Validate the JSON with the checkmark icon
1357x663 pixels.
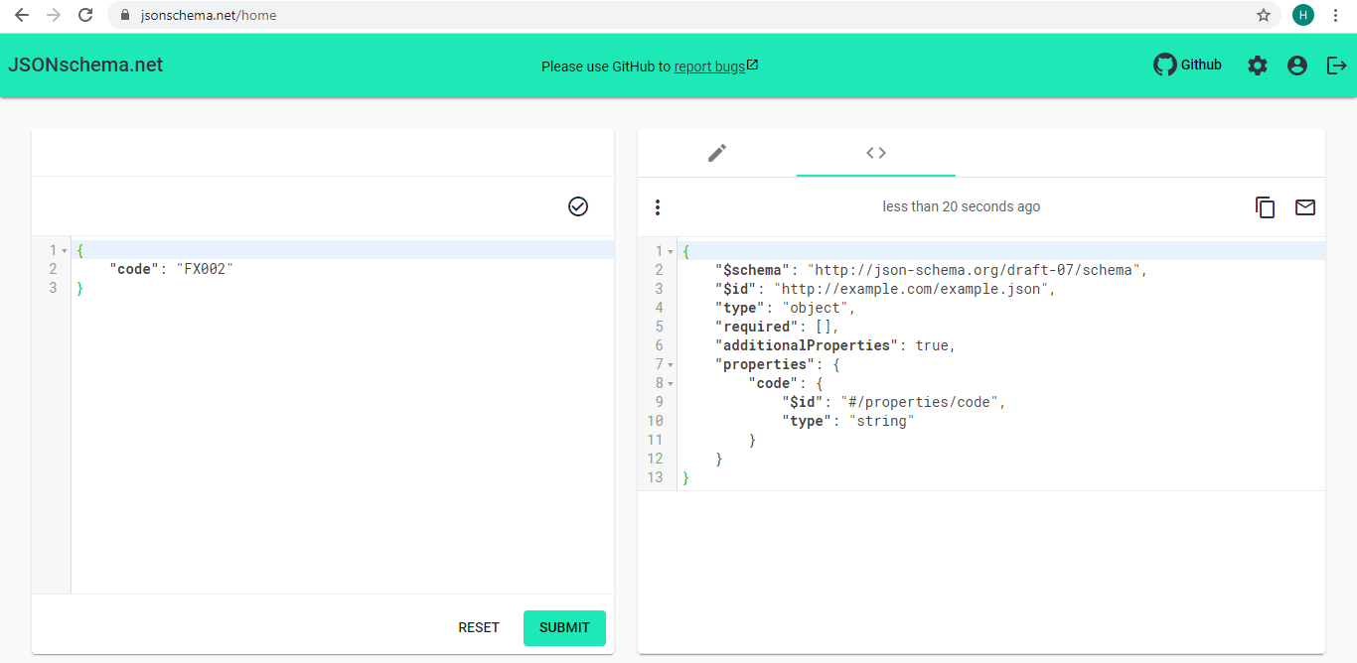pos(577,205)
